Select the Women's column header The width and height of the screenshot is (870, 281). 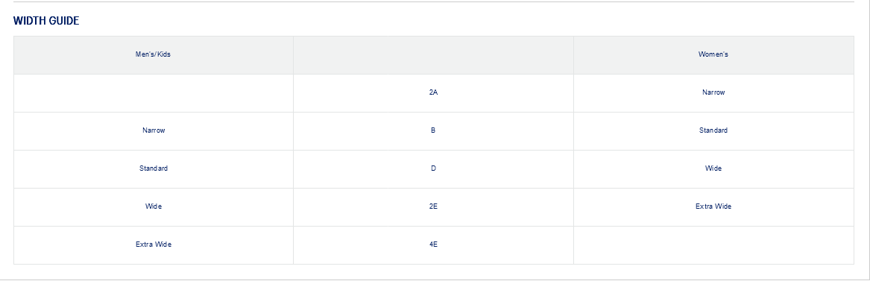pyautogui.click(x=713, y=55)
